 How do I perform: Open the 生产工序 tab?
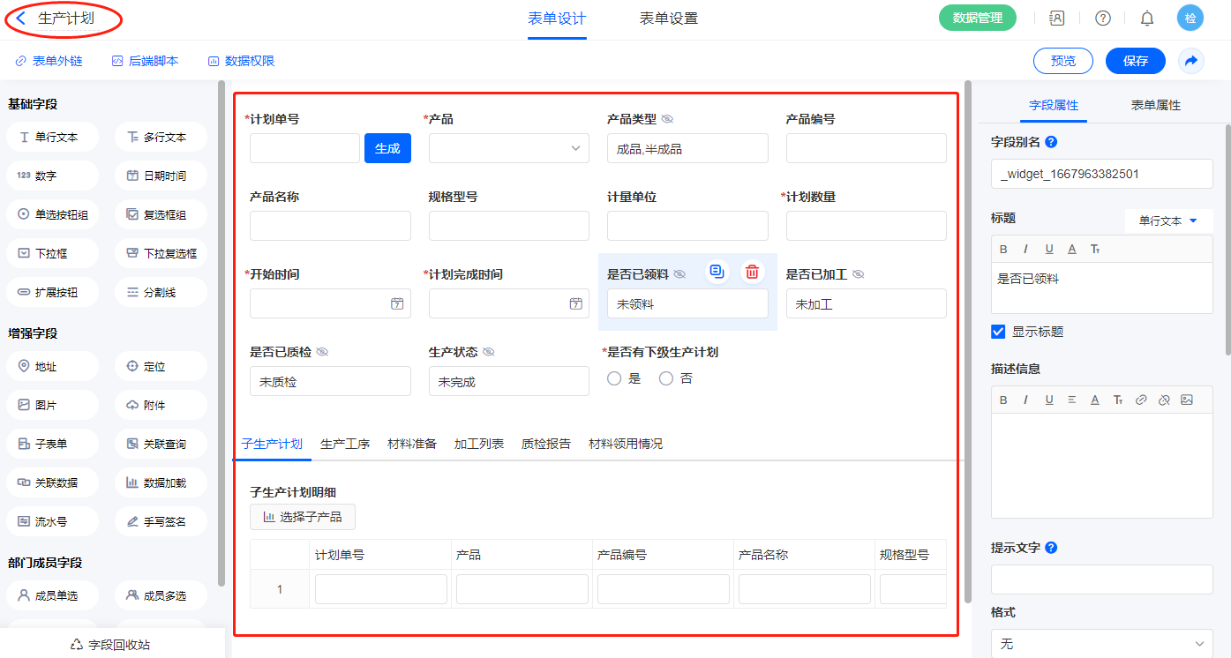point(345,444)
